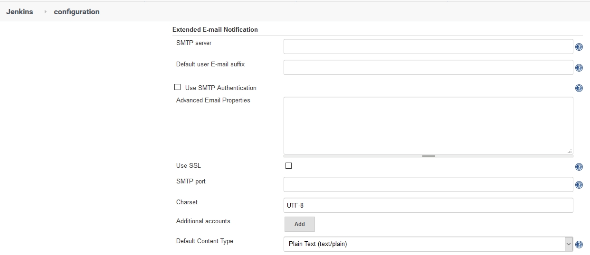This screenshot has height=255, width=590.
Task: Click into Default user E-mail suffix field
Action: [428, 67]
